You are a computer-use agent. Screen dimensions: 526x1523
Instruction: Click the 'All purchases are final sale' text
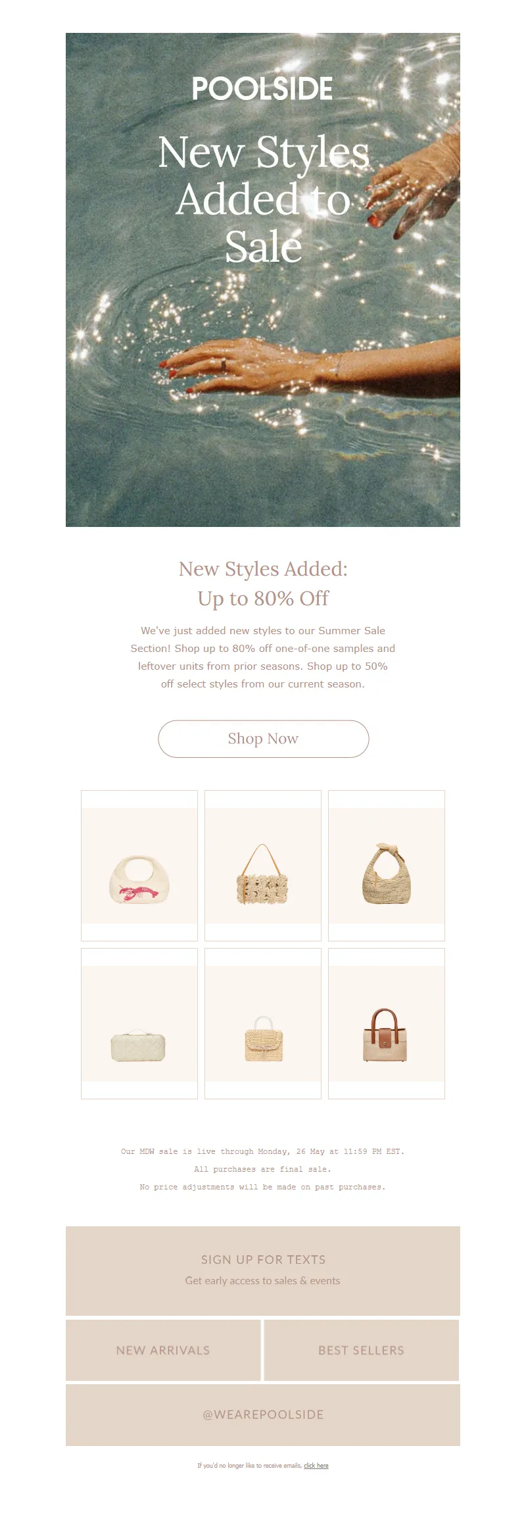click(x=263, y=1169)
